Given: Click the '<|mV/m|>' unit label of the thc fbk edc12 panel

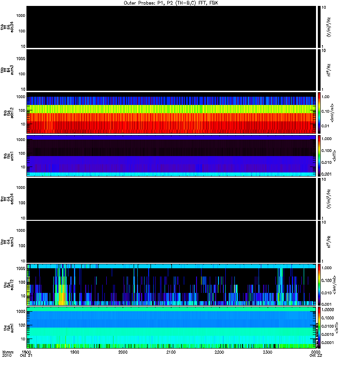Looking at the screenshot, I should [335, 285].
